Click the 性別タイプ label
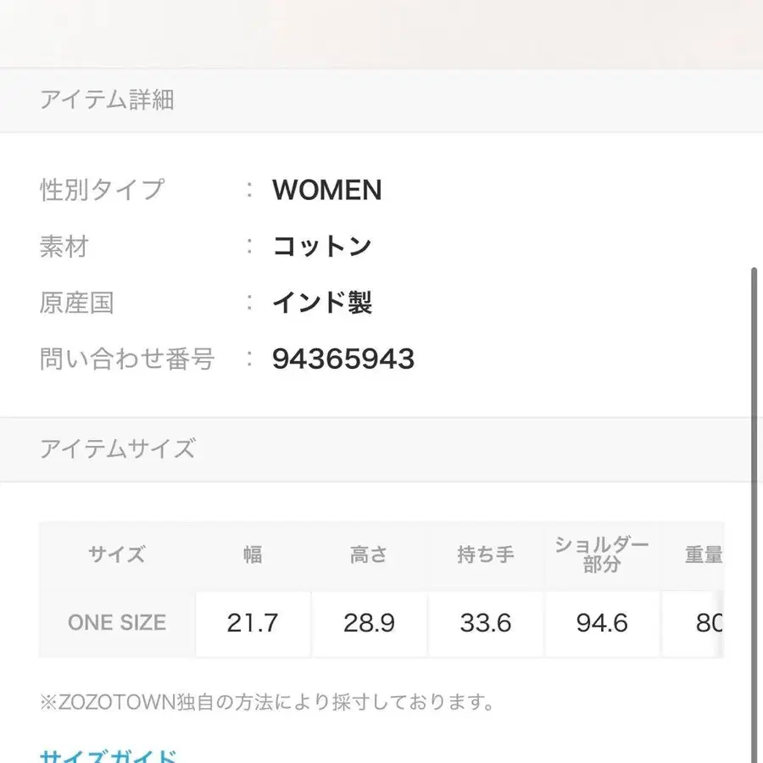 (x=102, y=190)
